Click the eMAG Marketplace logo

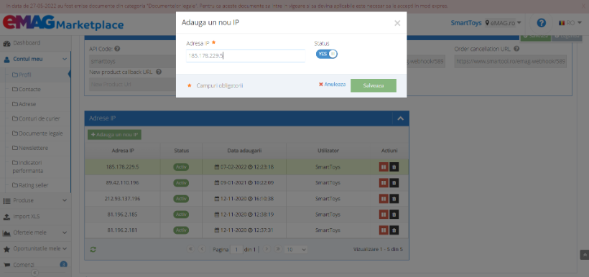pyautogui.click(x=63, y=23)
